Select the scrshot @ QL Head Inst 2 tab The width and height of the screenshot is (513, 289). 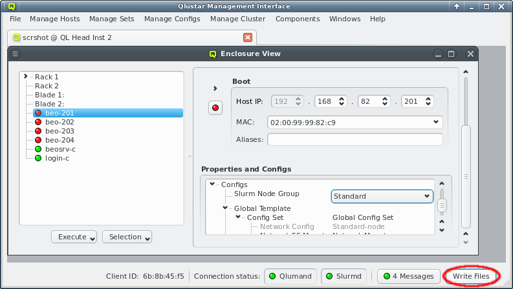pyautogui.click(x=132, y=37)
